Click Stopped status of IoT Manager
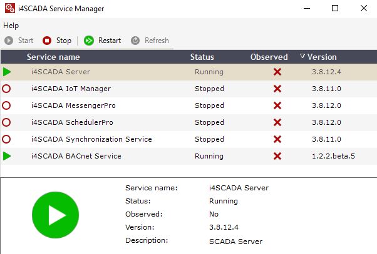 click(x=209, y=89)
